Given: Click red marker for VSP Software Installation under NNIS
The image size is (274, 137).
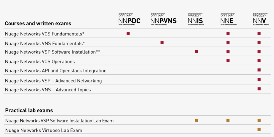Looking at the screenshot, I should 196,51.
